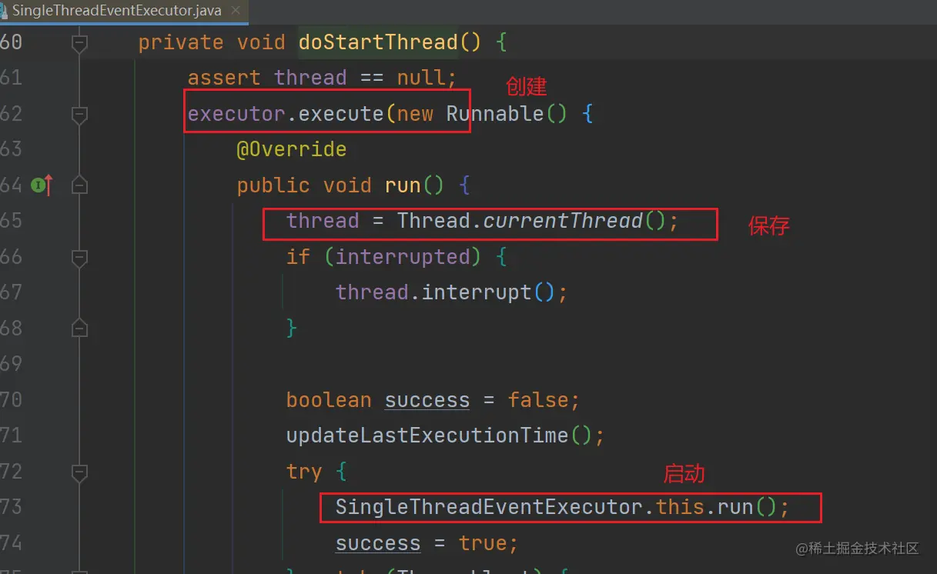This screenshot has width=937, height=574.
Task: Click the 'boolean' keyword
Action: [329, 400]
